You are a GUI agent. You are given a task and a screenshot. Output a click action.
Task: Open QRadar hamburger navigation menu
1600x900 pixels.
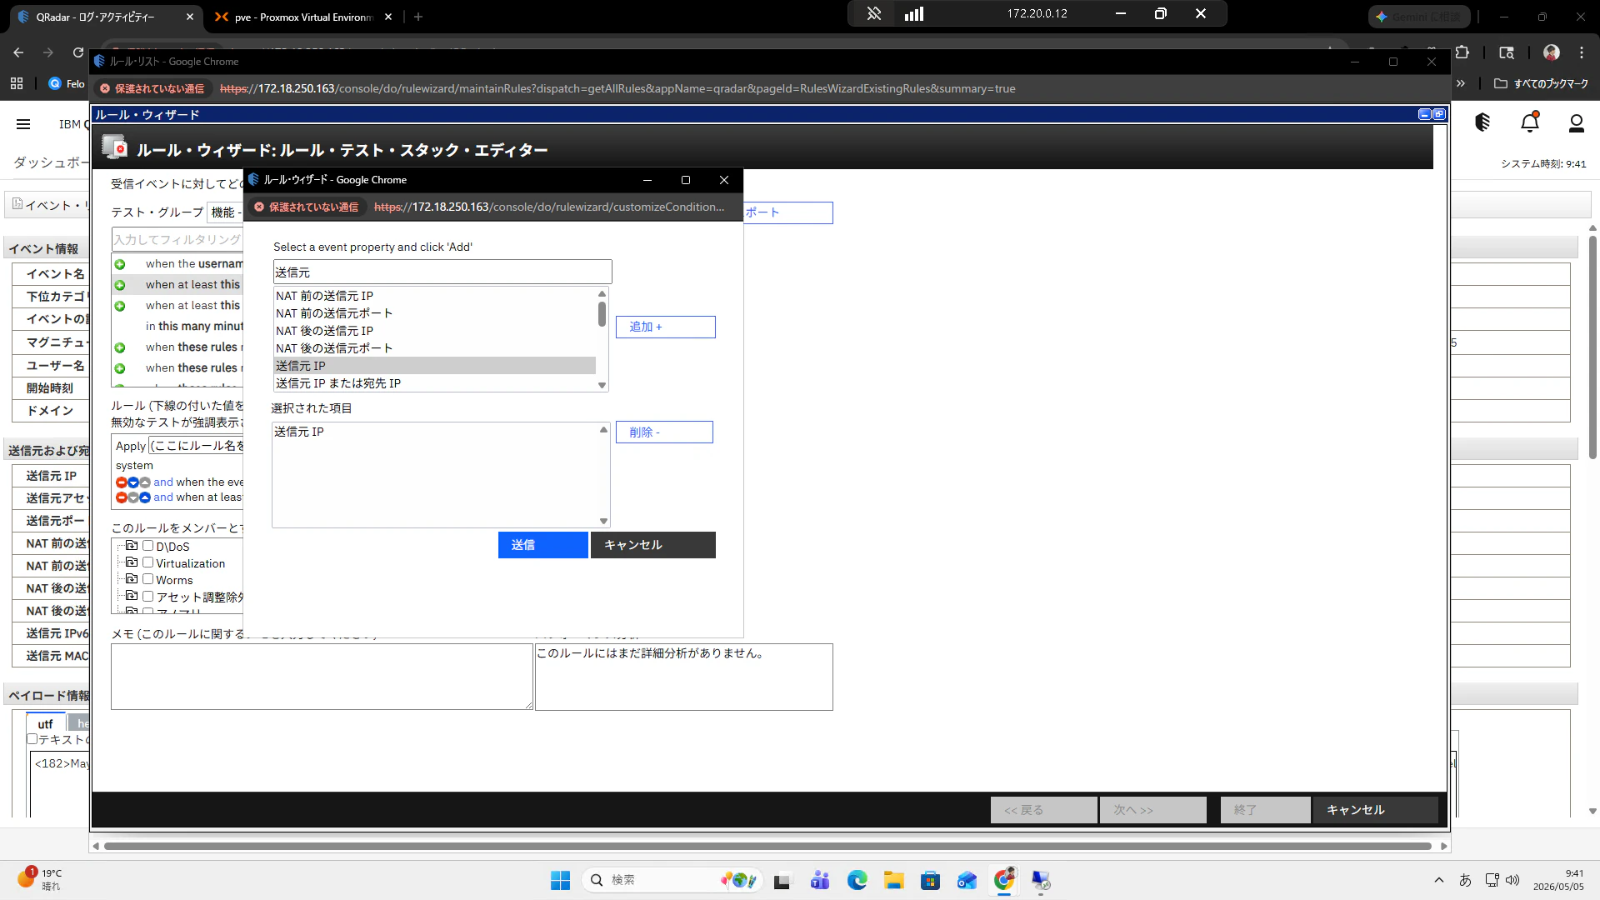[x=23, y=124]
